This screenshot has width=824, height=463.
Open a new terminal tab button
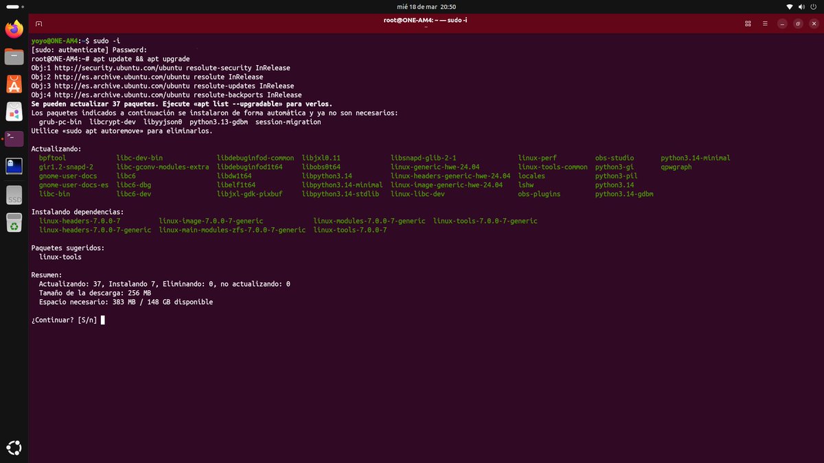38,23
